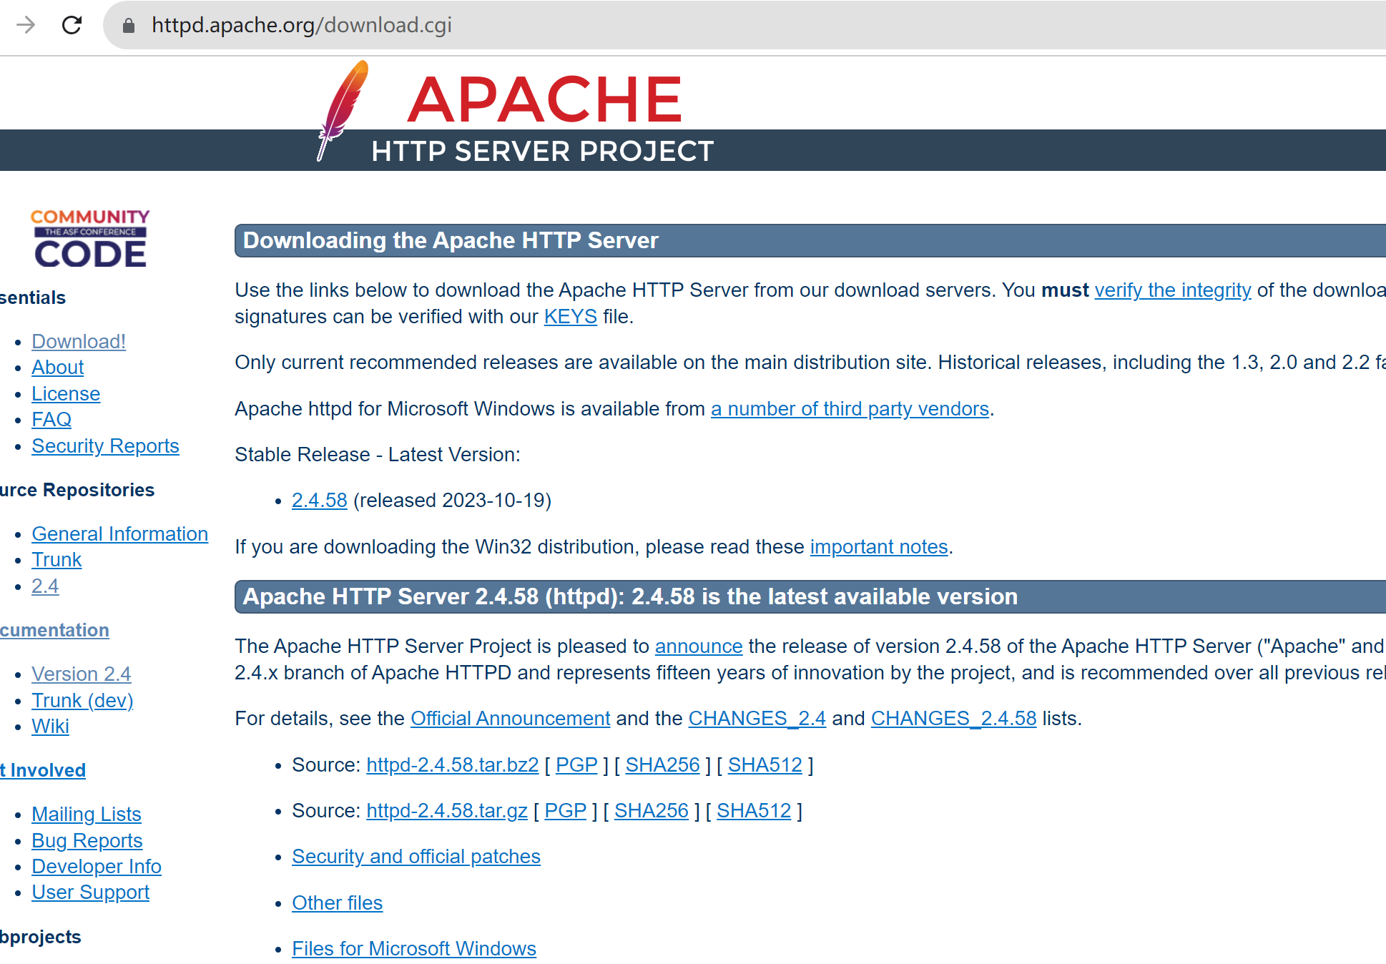Open SHA512 checksum for the tar.gz source

click(753, 811)
